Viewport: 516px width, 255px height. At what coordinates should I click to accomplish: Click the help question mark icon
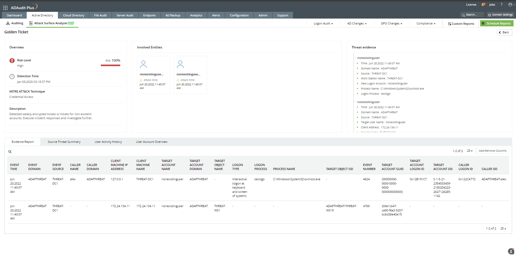coord(501,5)
